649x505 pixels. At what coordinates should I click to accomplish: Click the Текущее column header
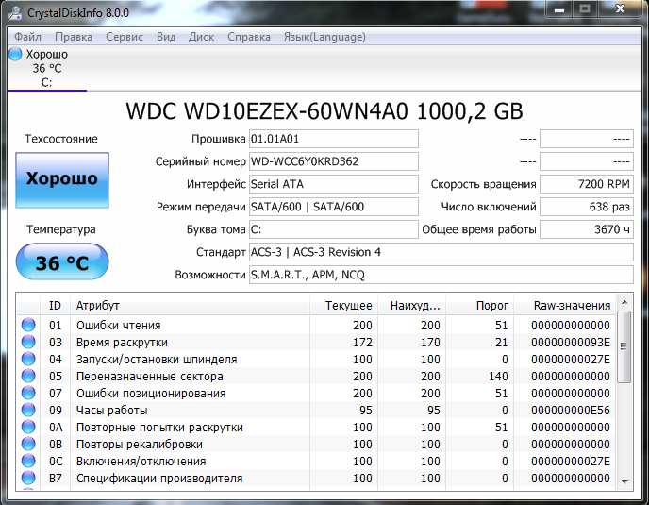[x=344, y=305]
